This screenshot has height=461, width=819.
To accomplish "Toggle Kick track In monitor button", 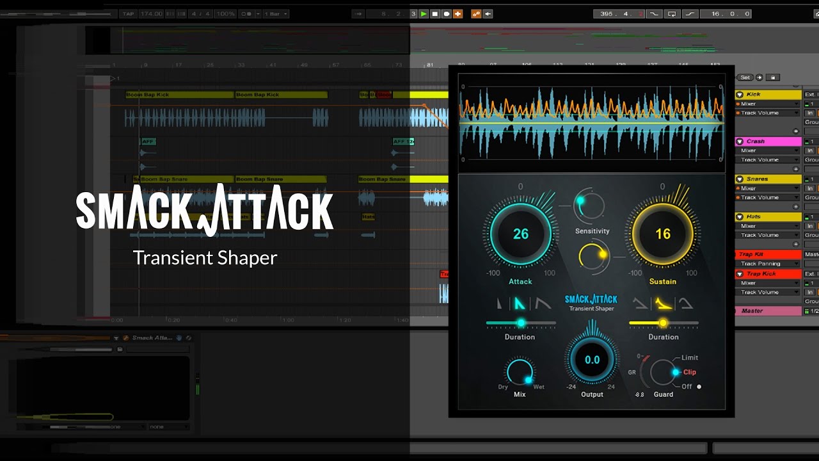I will 809,113.
